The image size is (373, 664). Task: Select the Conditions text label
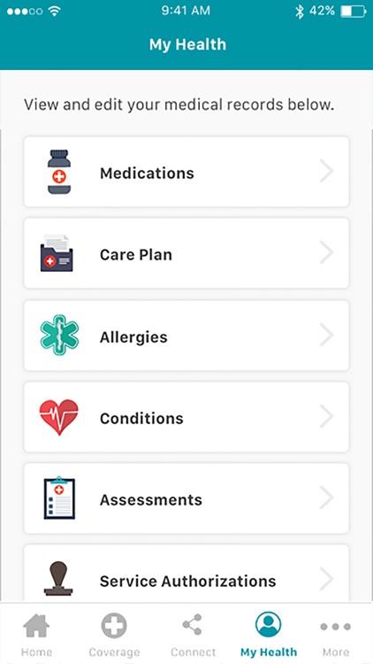[141, 419]
